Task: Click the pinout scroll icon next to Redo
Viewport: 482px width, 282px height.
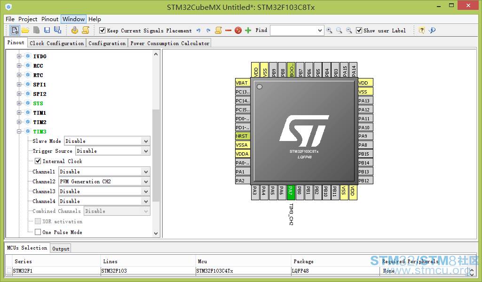Action: pyautogui.click(x=218, y=30)
